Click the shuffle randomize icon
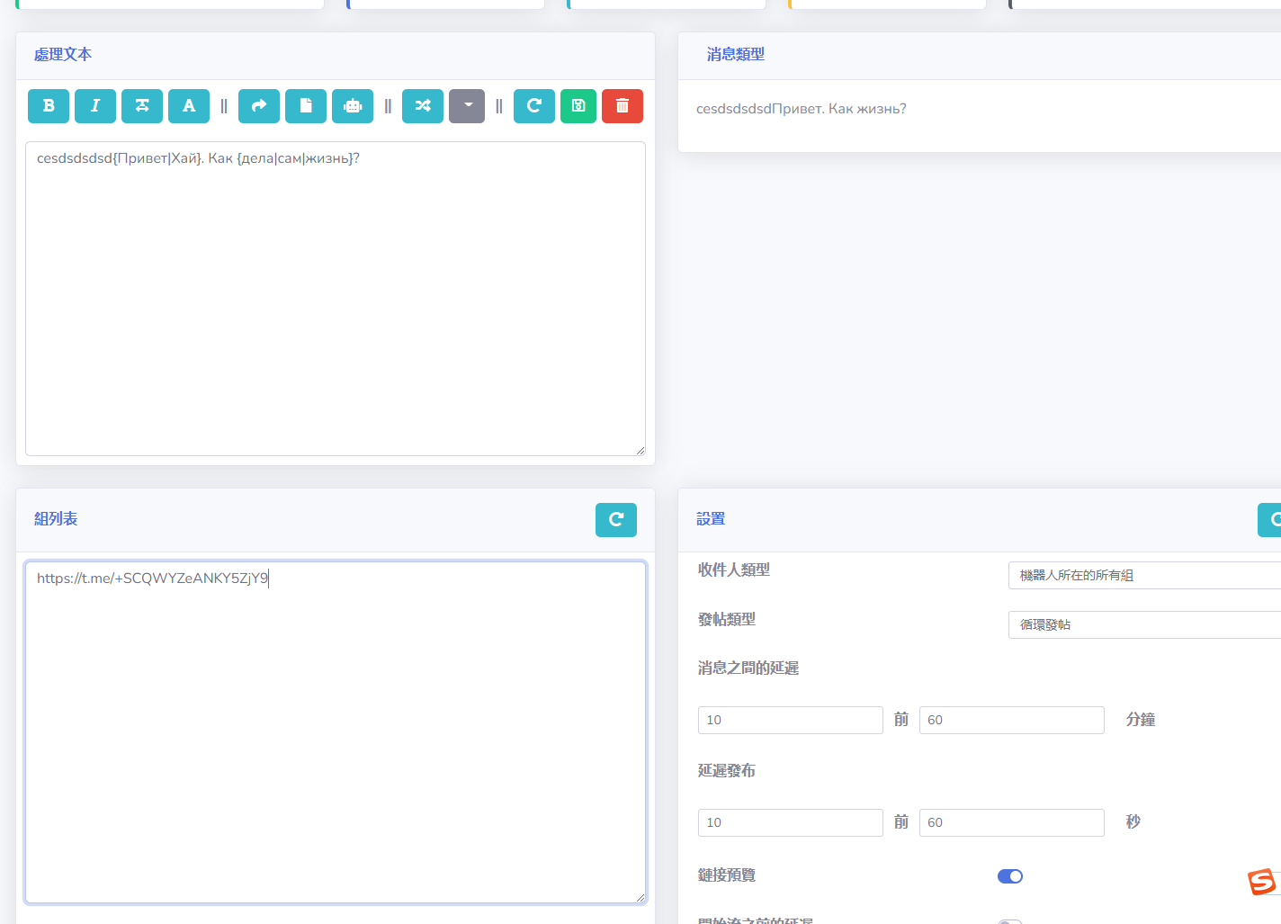This screenshot has width=1281, height=924. (x=423, y=106)
